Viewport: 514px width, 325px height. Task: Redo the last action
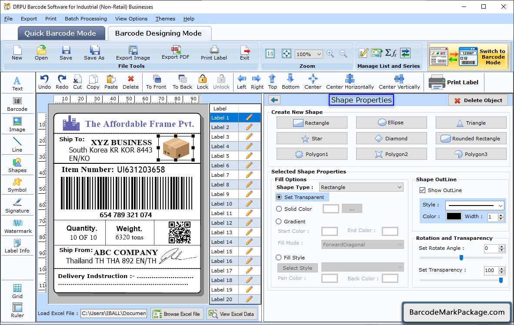click(x=62, y=82)
